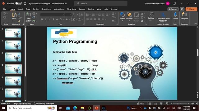Select slide 3 thumbnail
The height and width of the screenshot is (111, 199).
tap(13, 57)
